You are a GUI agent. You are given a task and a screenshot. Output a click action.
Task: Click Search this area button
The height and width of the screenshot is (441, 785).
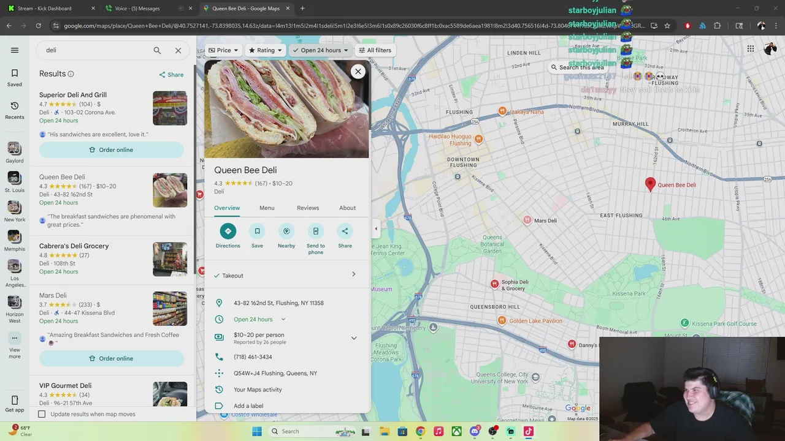(x=578, y=67)
